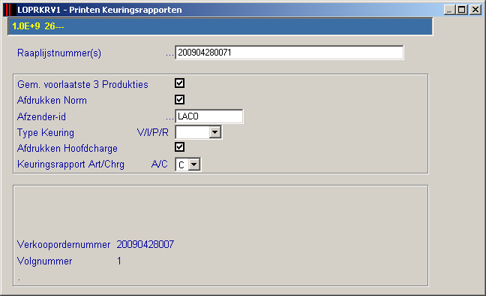The width and height of the screenshot is (486, 296).
Task: Click the Keuringsrapport Art/Chrg label
Action: tap(70, 164)
